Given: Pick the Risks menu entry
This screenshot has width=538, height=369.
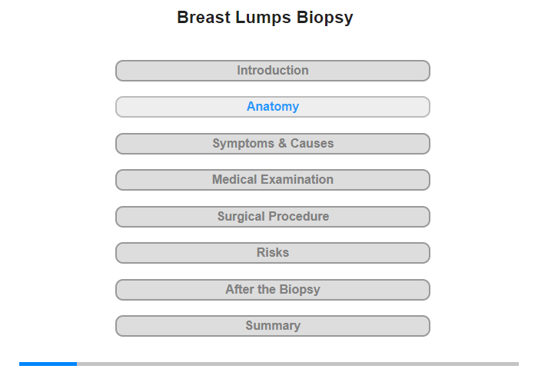Looking at the screenshot, I should pos(272,253).
